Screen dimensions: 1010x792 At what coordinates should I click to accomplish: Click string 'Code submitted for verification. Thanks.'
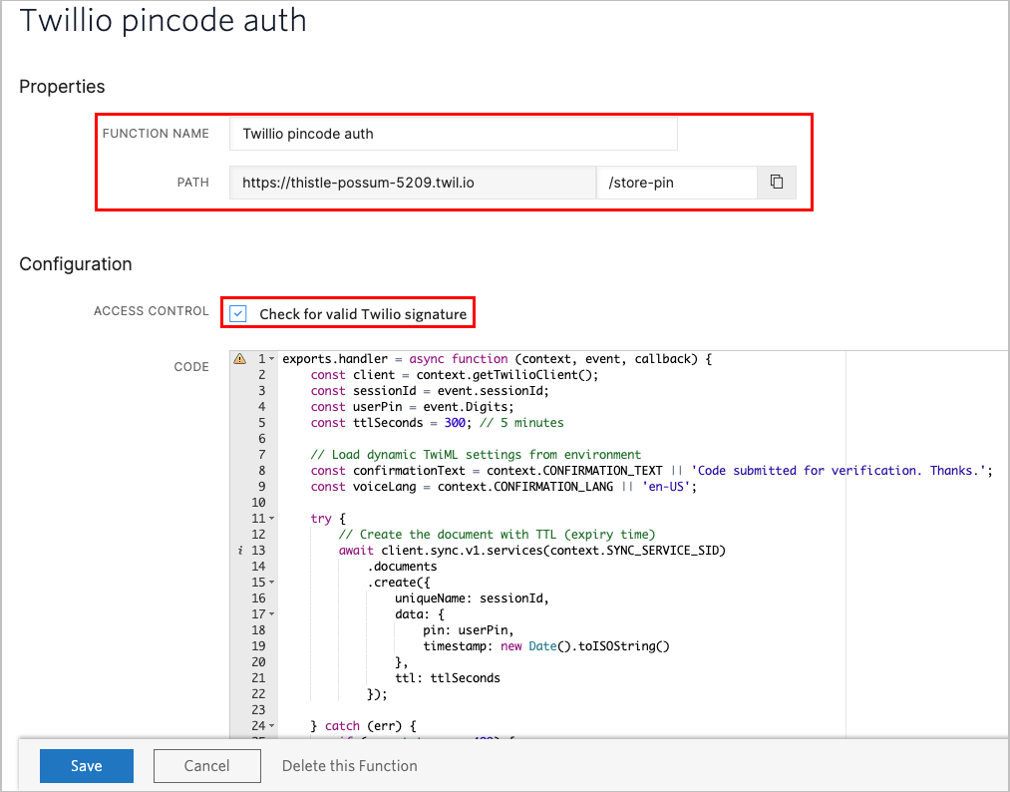tap(839, 471)
